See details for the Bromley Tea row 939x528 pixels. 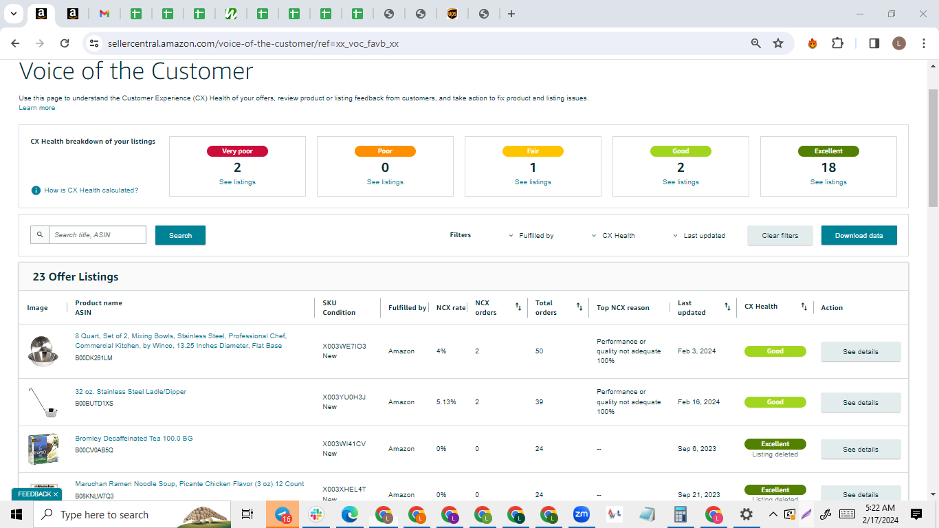click(861, 449)
